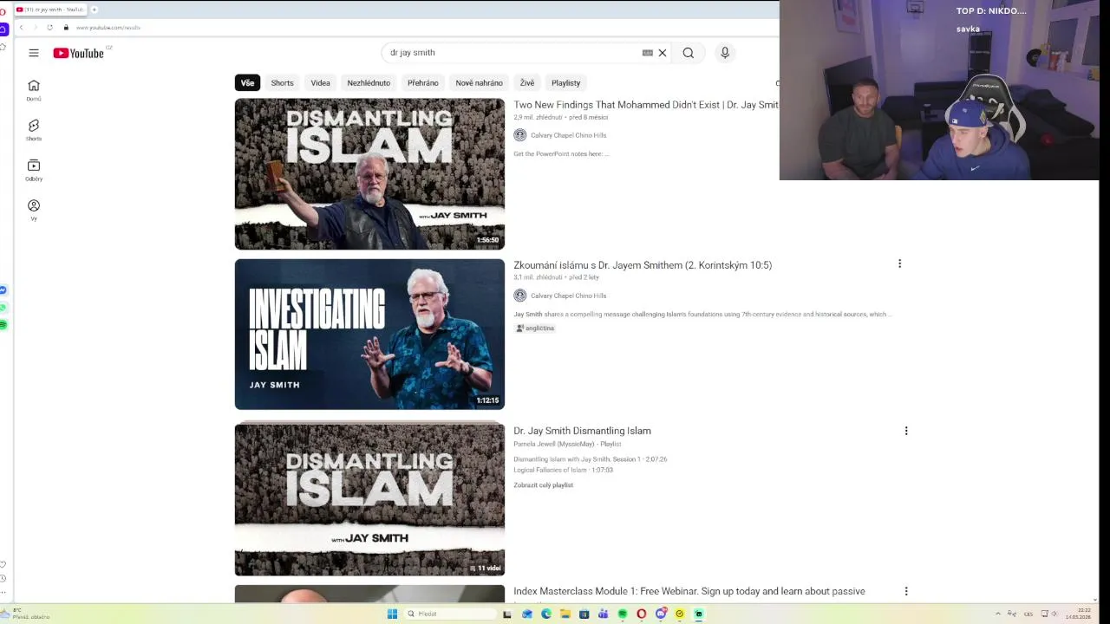Viewport: 1110px width, 624px height.
Task: Select the Shorts filter chip
Action: tap(283, 82)
